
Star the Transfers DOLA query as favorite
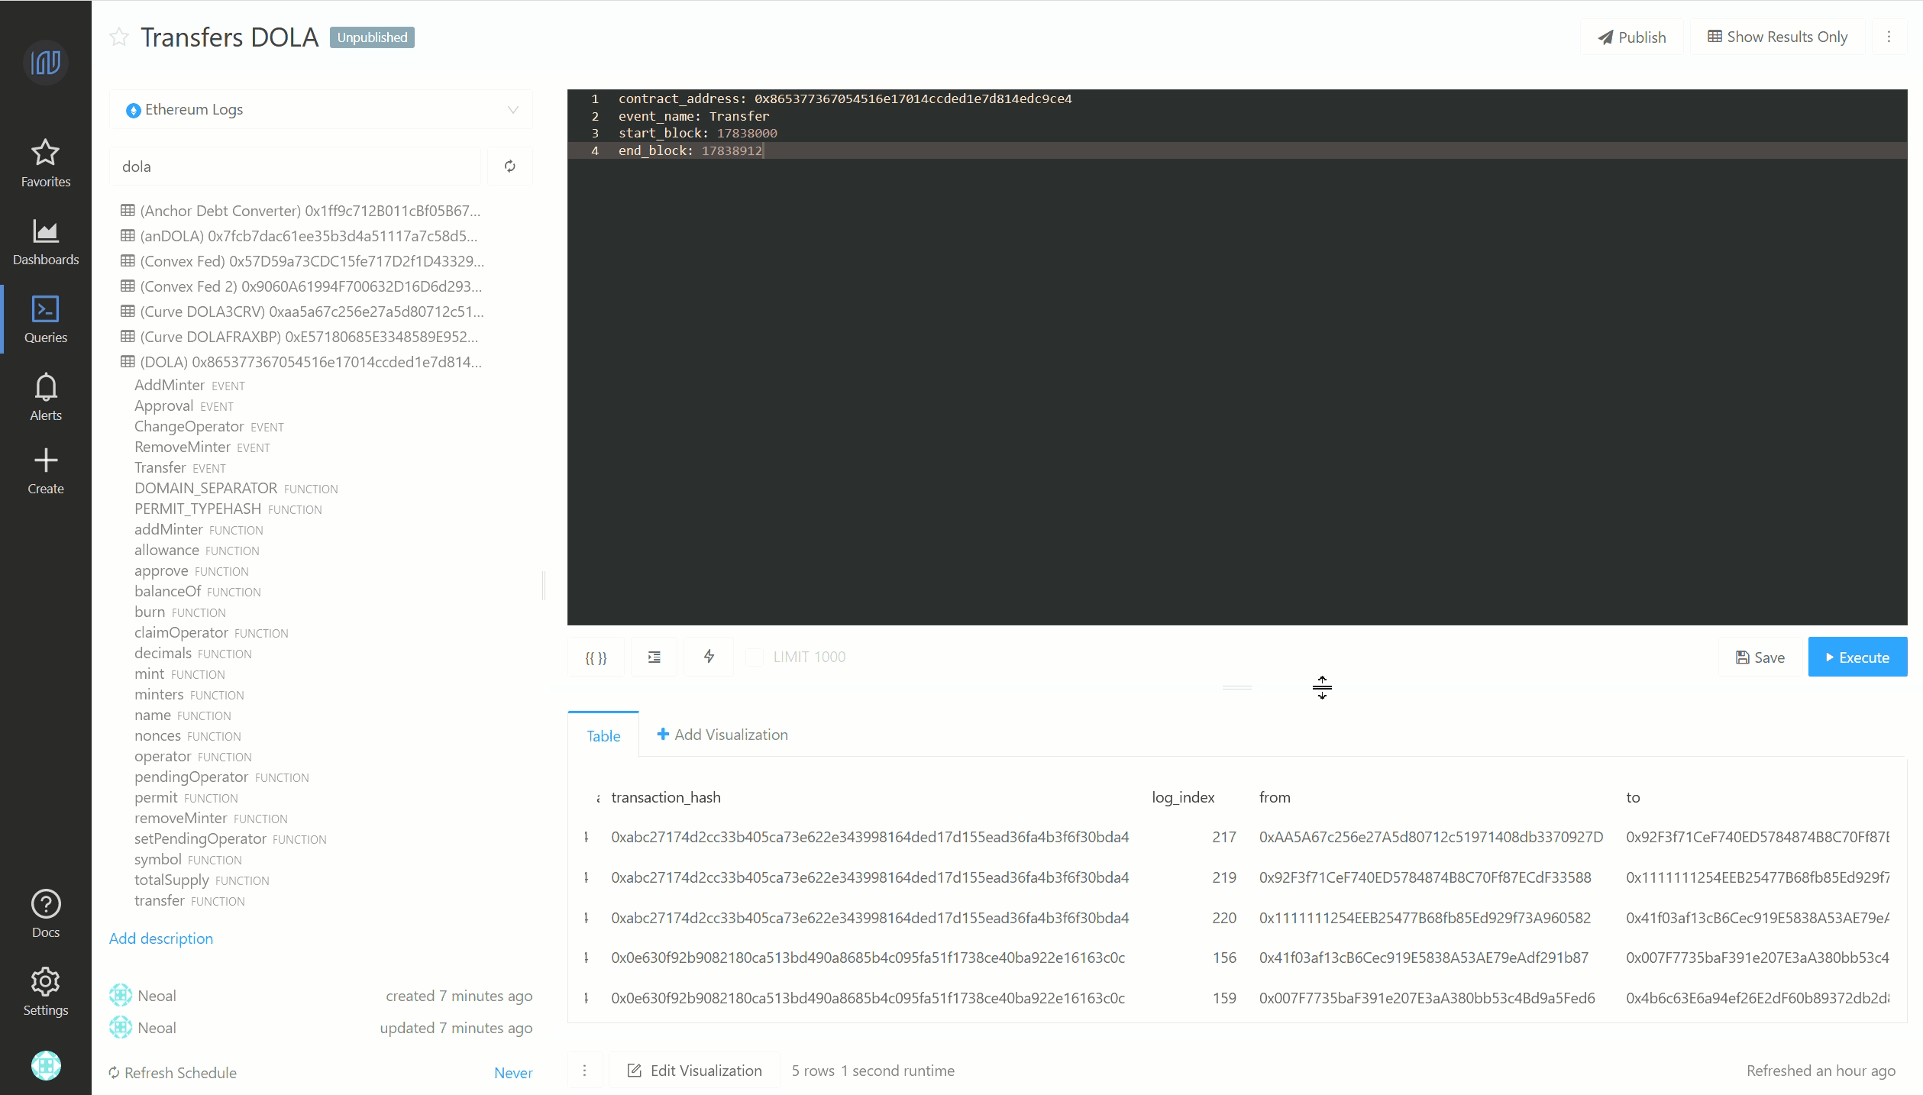[x=119, y=37]
